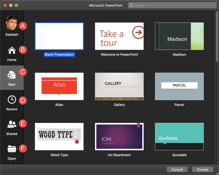Click the green zoom window button
219x175 pixels.
click(16, 5)
